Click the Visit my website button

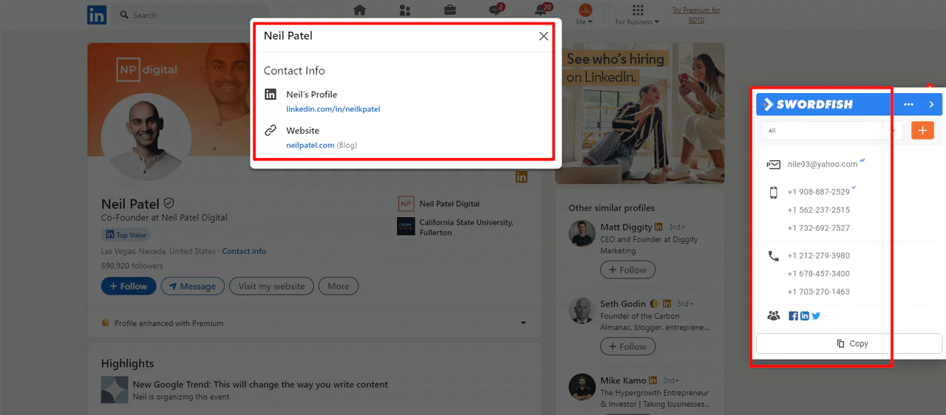(x=271, y=287)
